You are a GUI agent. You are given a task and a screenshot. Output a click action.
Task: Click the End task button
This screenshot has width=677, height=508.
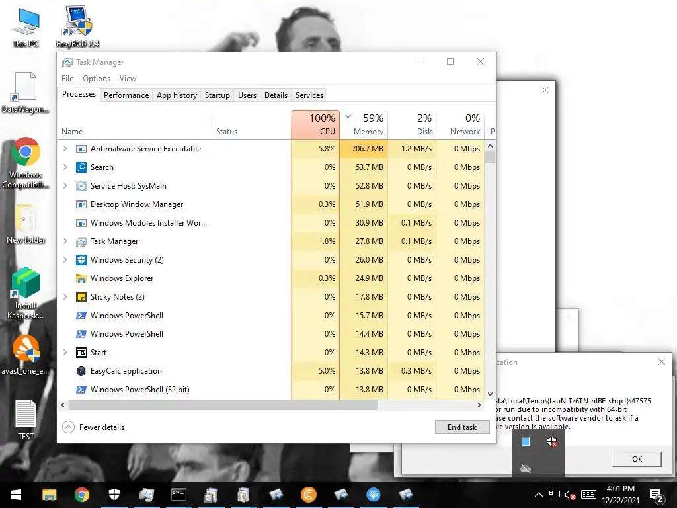[x=462, y=427]
